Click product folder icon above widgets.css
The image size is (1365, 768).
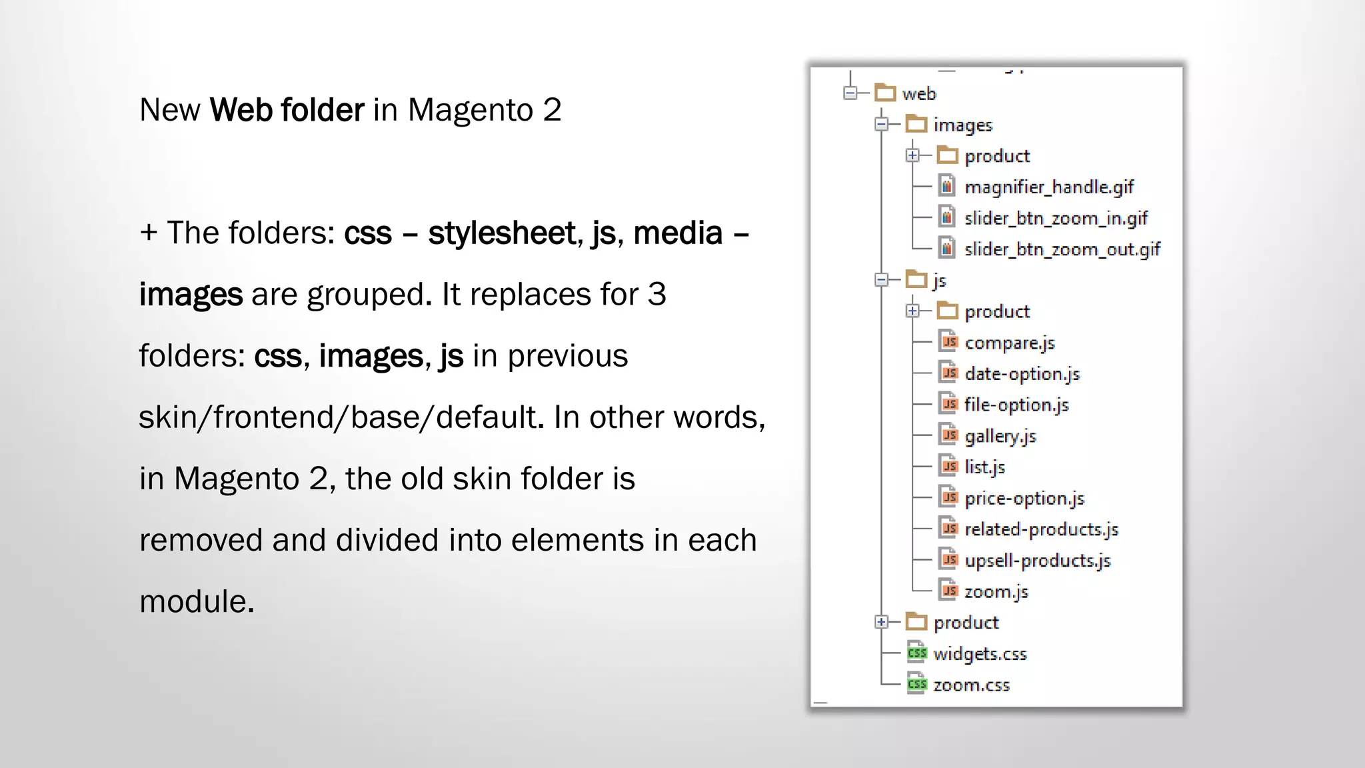(x=916, y=621)
